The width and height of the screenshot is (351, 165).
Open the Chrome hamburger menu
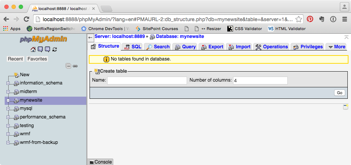(x=345, y=19)
